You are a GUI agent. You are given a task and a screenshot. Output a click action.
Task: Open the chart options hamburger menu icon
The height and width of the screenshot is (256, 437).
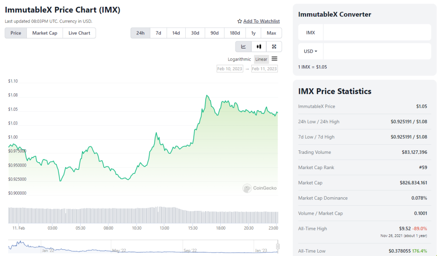[x=274, y=59]
